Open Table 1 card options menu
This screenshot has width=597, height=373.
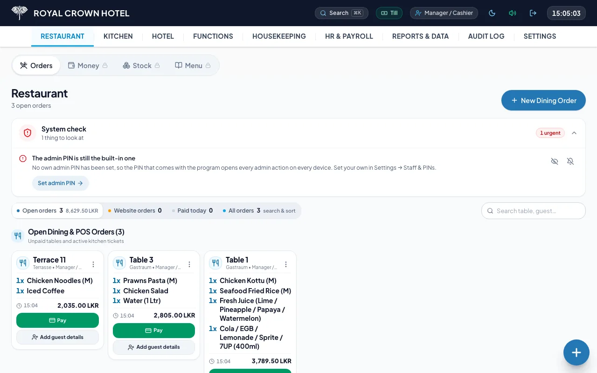(286, 264)
